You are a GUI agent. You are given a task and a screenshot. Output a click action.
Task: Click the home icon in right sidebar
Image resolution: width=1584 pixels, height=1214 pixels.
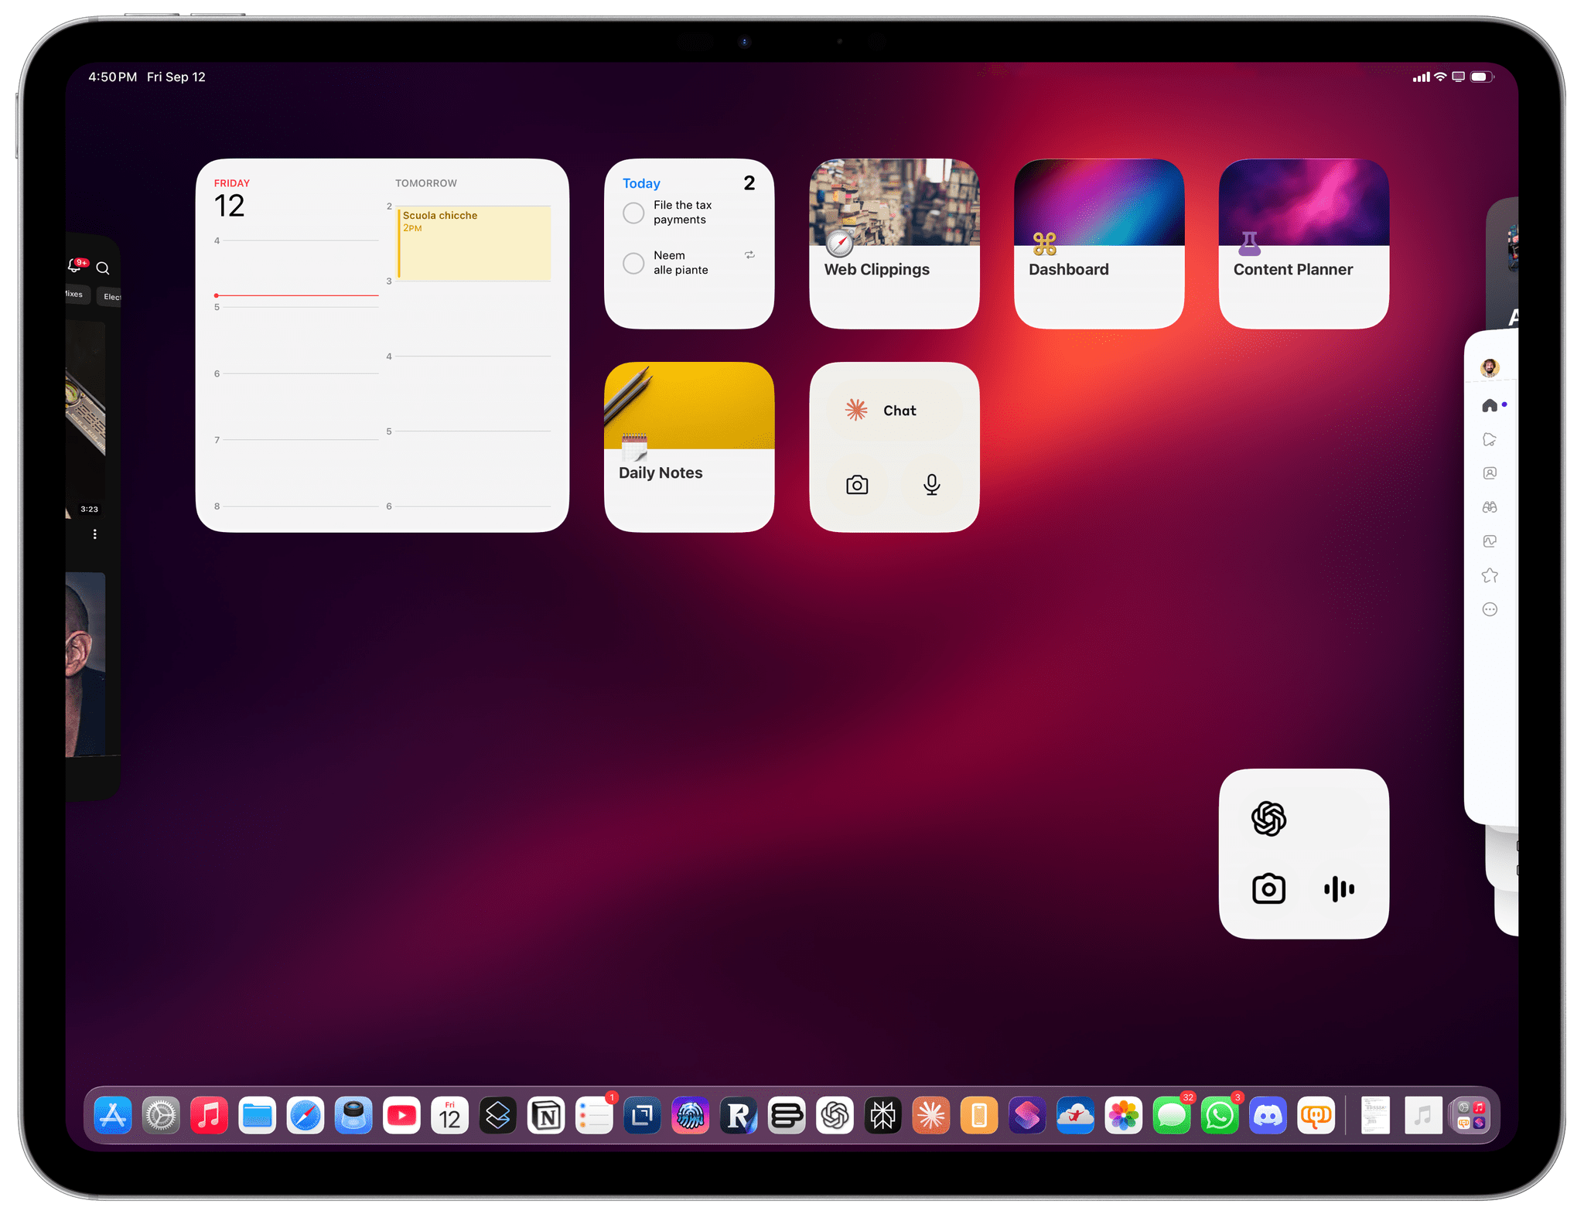coord(1490,406)
